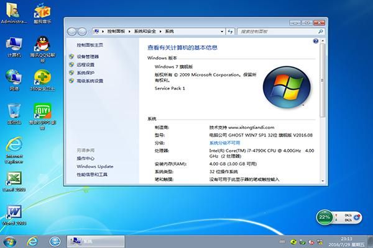Click the search magnifier icon

pyautogui.click(x=320, y=32)
